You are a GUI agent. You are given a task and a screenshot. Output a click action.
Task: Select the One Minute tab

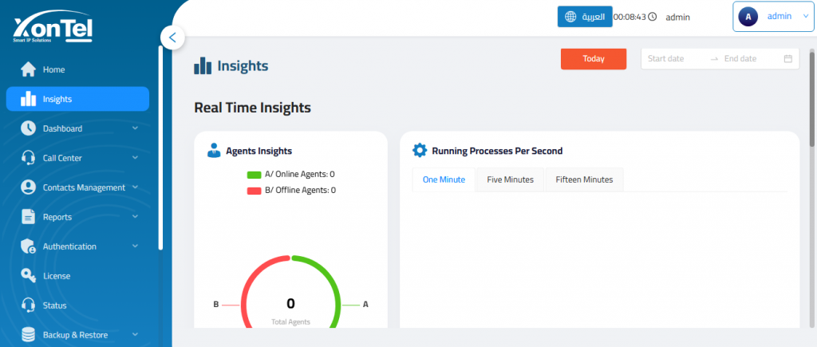pos(444,179)
